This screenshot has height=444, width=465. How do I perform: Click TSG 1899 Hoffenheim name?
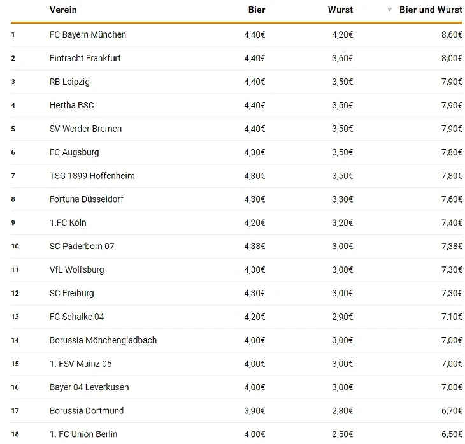click(x=92, y=176)
